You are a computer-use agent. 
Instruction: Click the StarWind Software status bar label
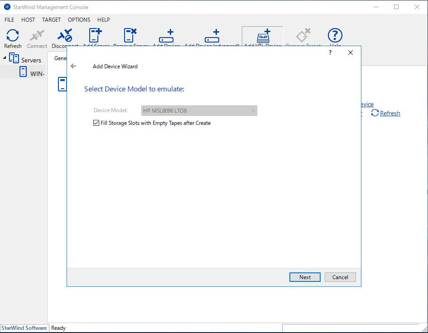tap(24, 328)
